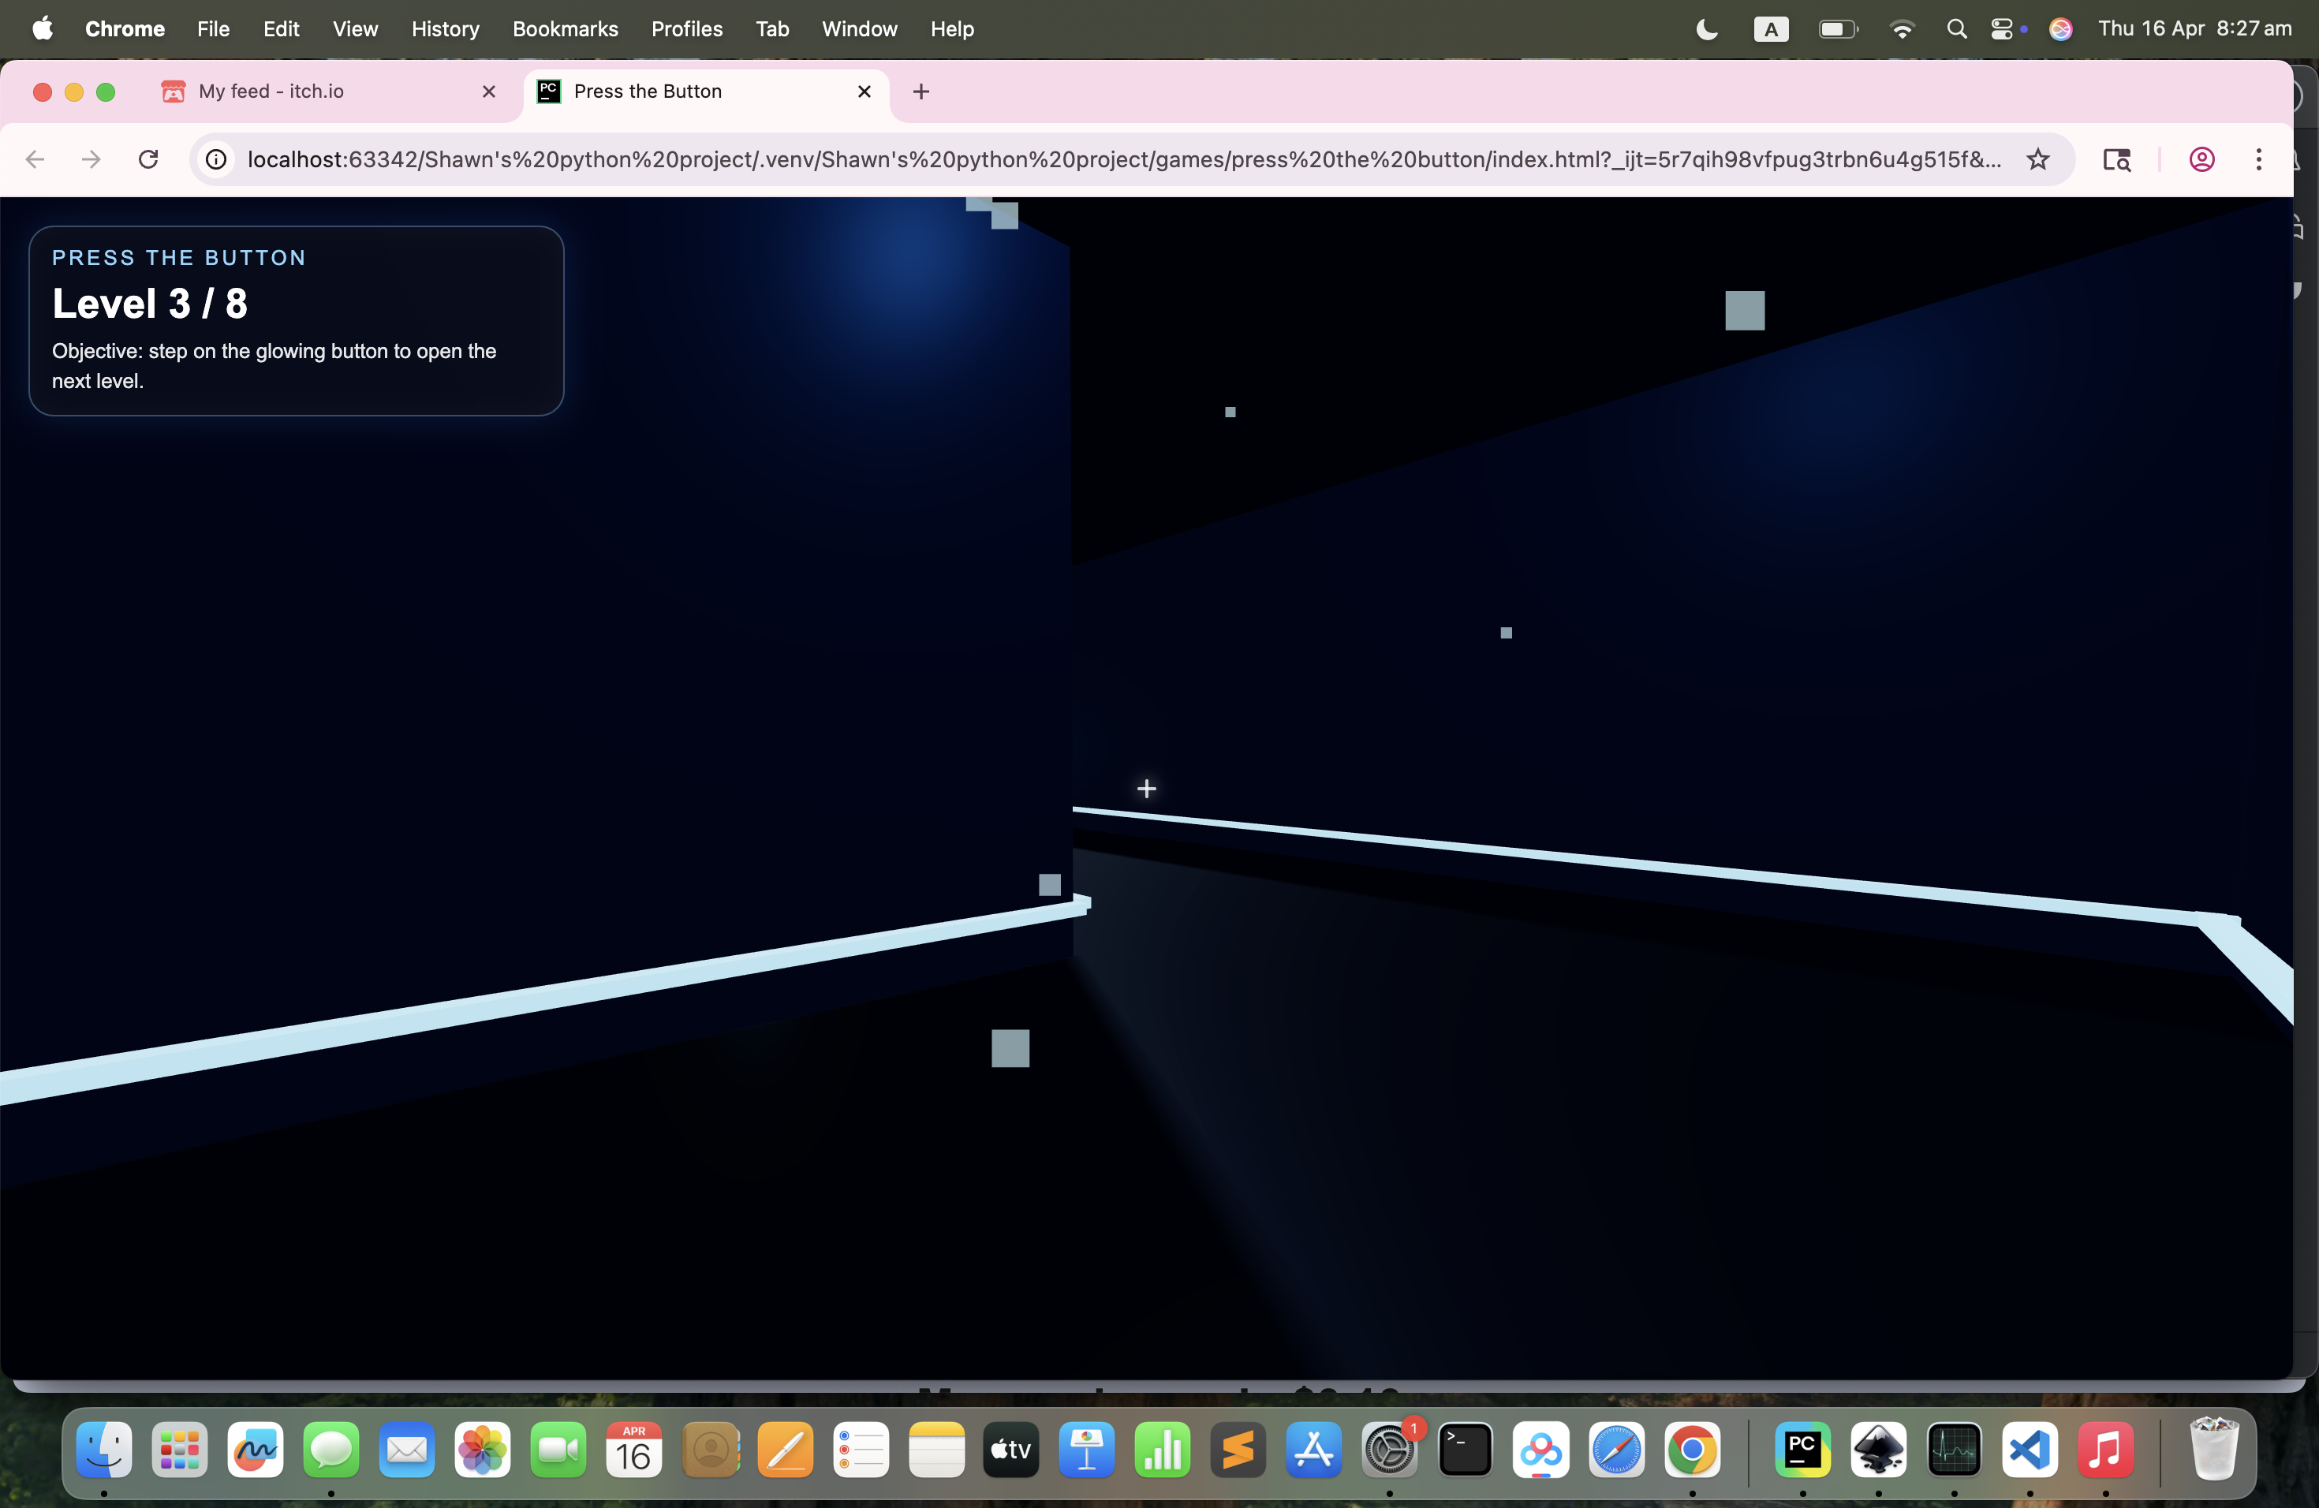Viewport: 2319px width, 1508px height.
Task: Open Terminal from the dock
Action: click(x=1466, y=1450)
